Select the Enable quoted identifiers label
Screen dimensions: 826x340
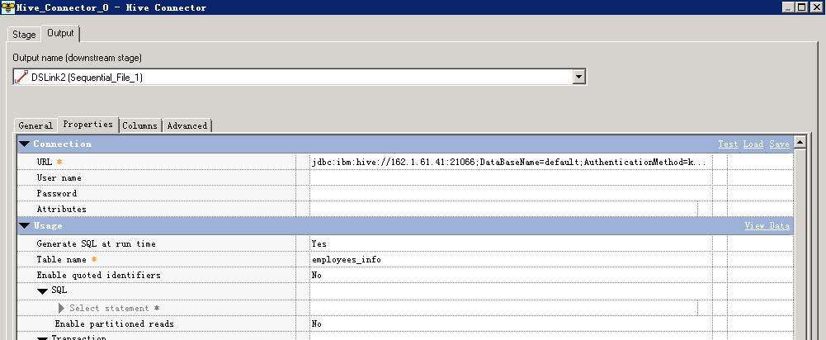point(98,275)
